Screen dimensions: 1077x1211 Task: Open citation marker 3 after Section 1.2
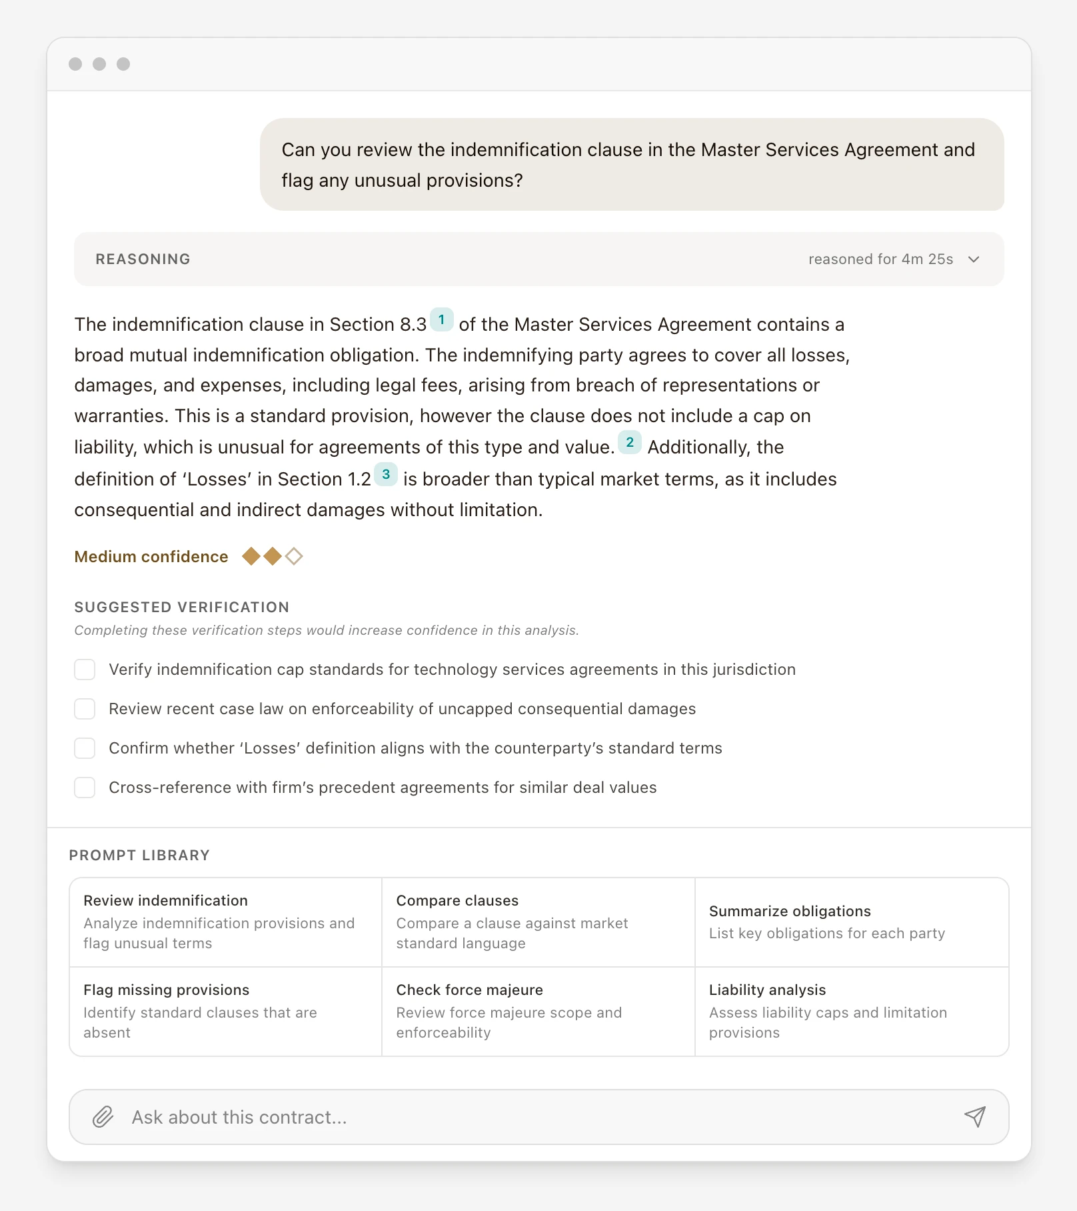385,475
